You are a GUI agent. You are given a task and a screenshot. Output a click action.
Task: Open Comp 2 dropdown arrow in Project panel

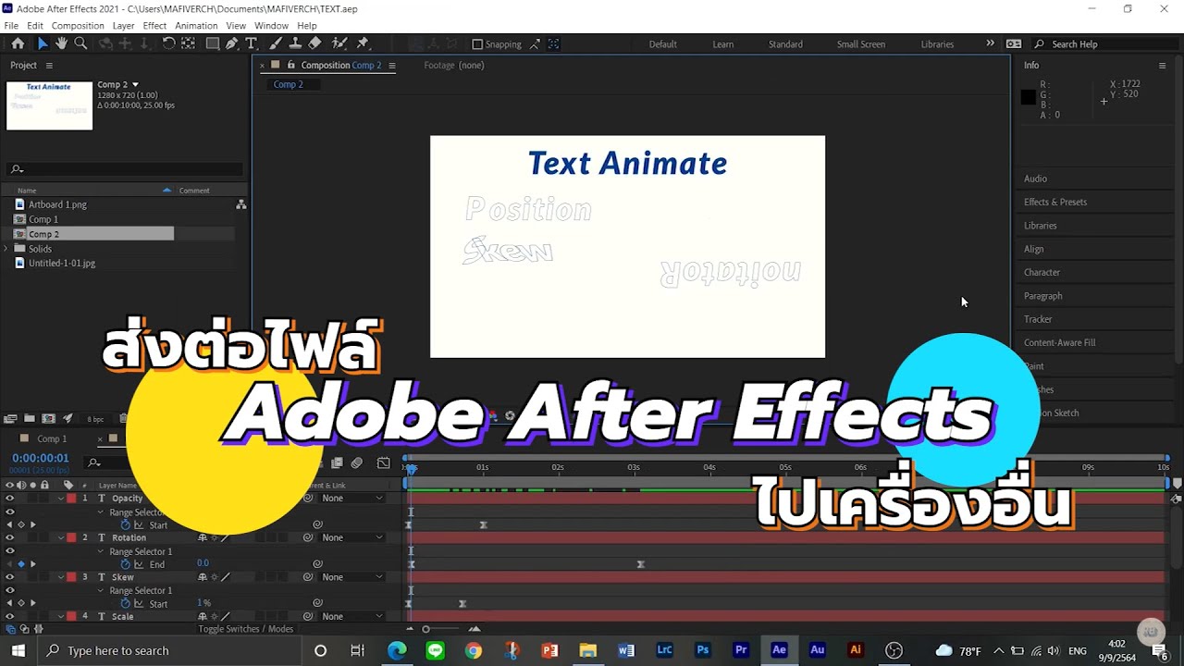coord(135,85)
